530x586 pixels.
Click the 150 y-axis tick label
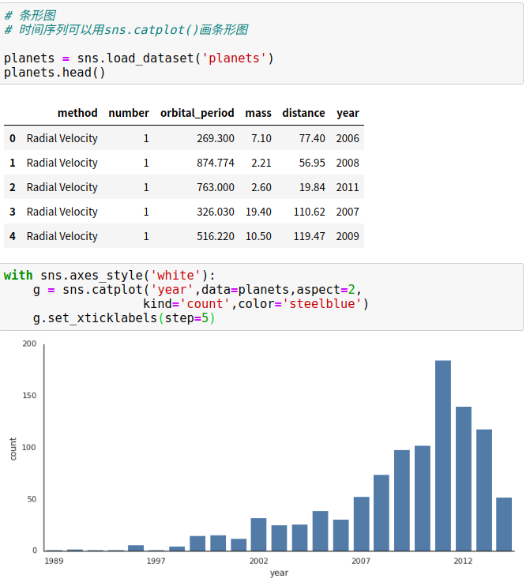click(29, 396)
